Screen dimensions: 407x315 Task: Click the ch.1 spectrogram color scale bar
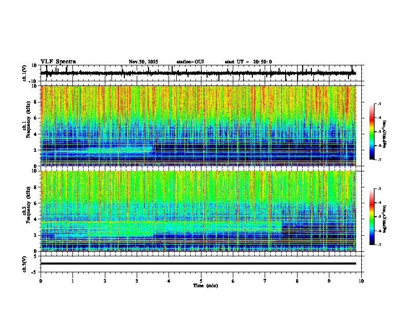tap(372, 132)
